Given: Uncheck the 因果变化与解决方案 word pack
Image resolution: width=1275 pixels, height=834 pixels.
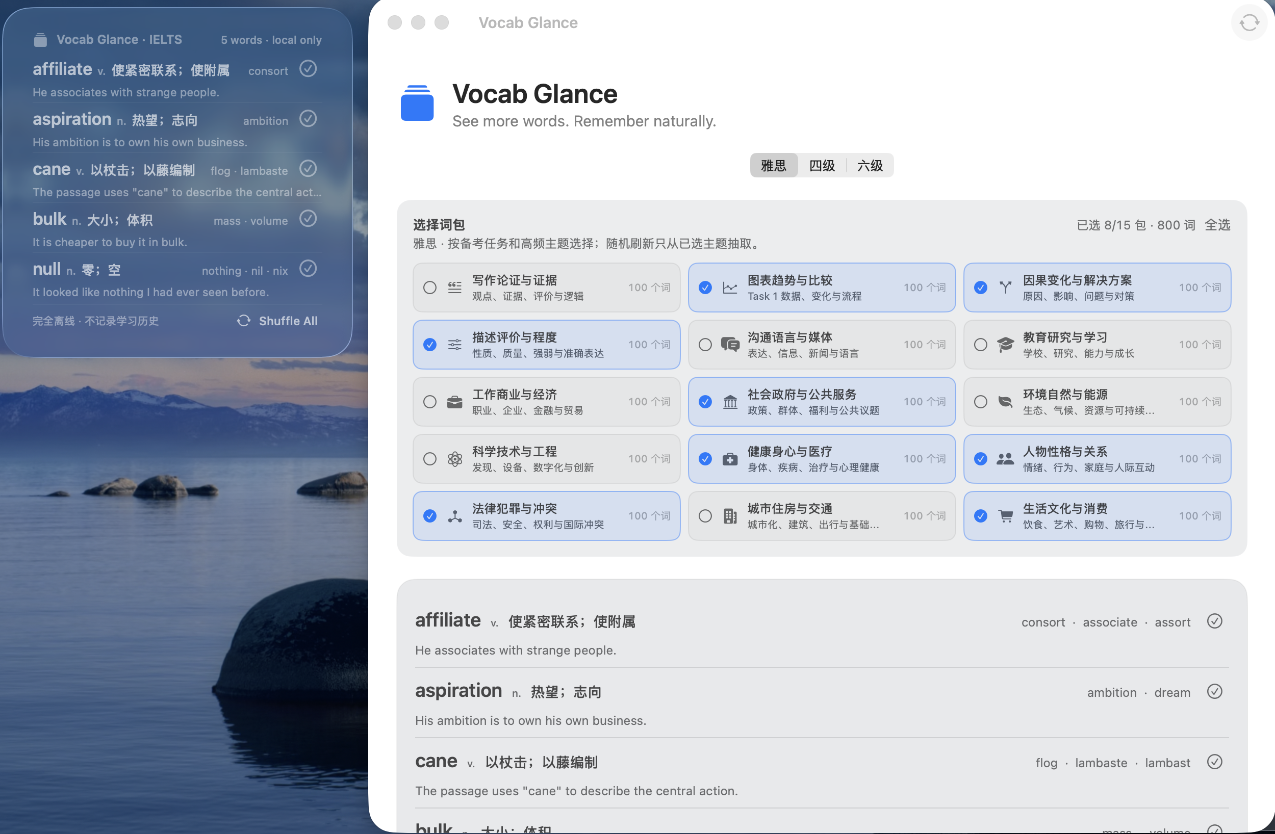Looking at the screenshot, I should tap(980, 288).
